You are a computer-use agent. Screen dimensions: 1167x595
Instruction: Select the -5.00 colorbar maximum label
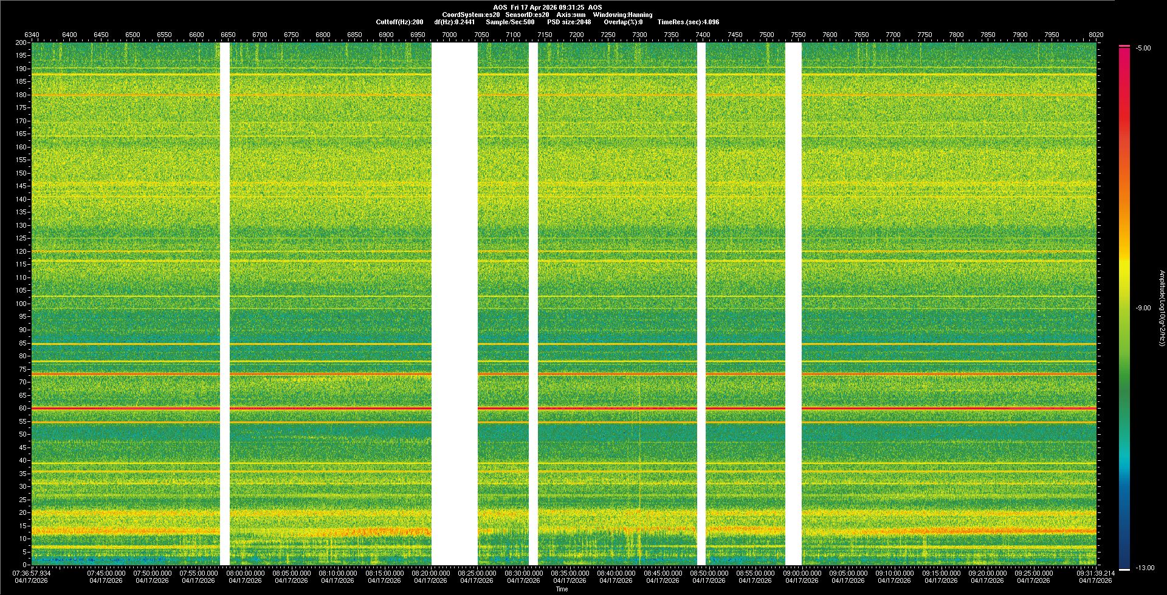point(1143,48)
